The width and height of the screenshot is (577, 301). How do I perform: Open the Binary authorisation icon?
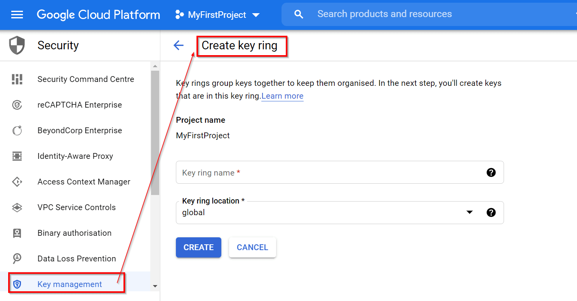coord(17,233)
